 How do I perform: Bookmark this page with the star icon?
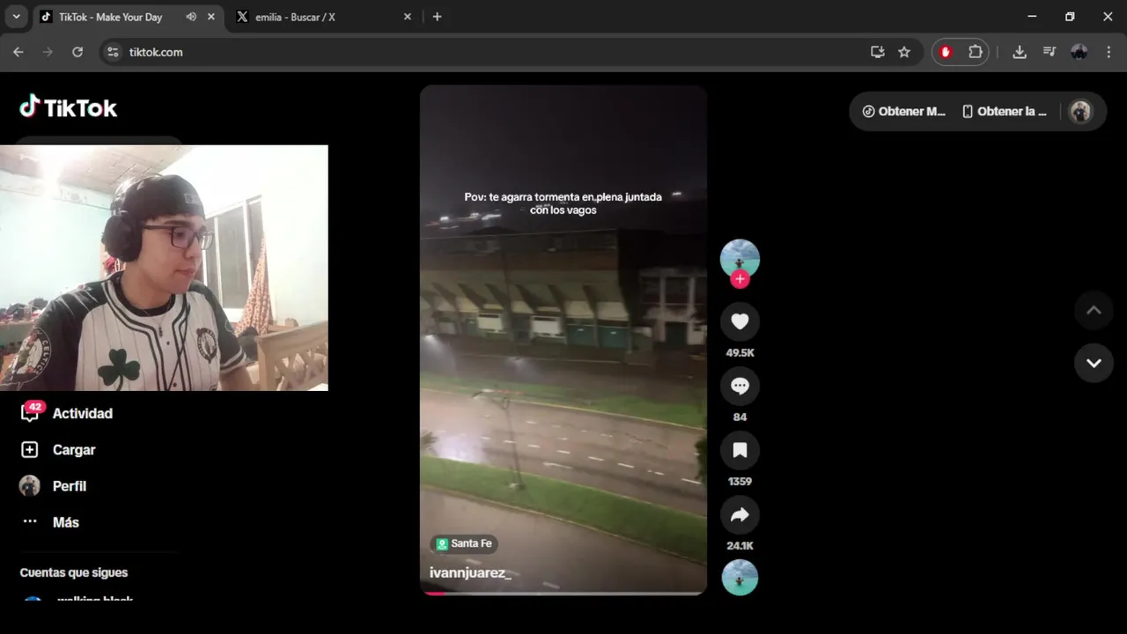click(x=904, y=52)
